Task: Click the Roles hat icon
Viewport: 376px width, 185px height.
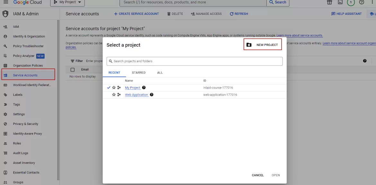Action: (x=5, y=143)
